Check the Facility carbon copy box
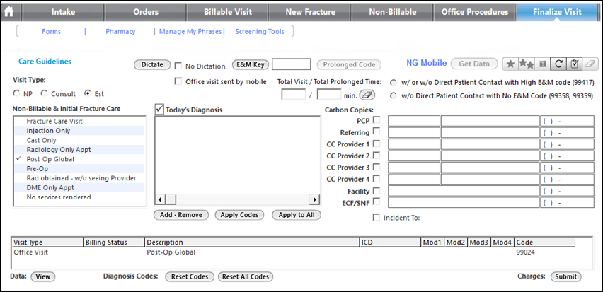This screenshot has height=292, width=603. pos(377,191)
